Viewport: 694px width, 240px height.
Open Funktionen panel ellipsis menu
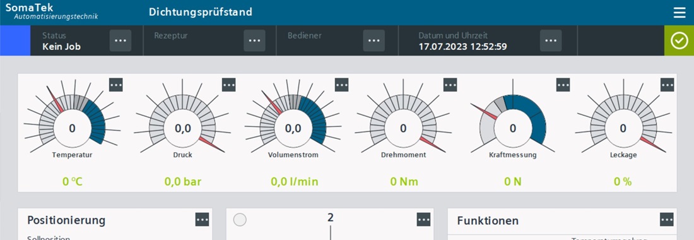click(667, 219)
